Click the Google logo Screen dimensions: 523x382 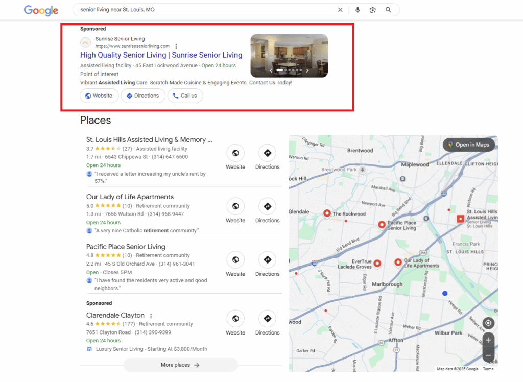click(41, 10)
